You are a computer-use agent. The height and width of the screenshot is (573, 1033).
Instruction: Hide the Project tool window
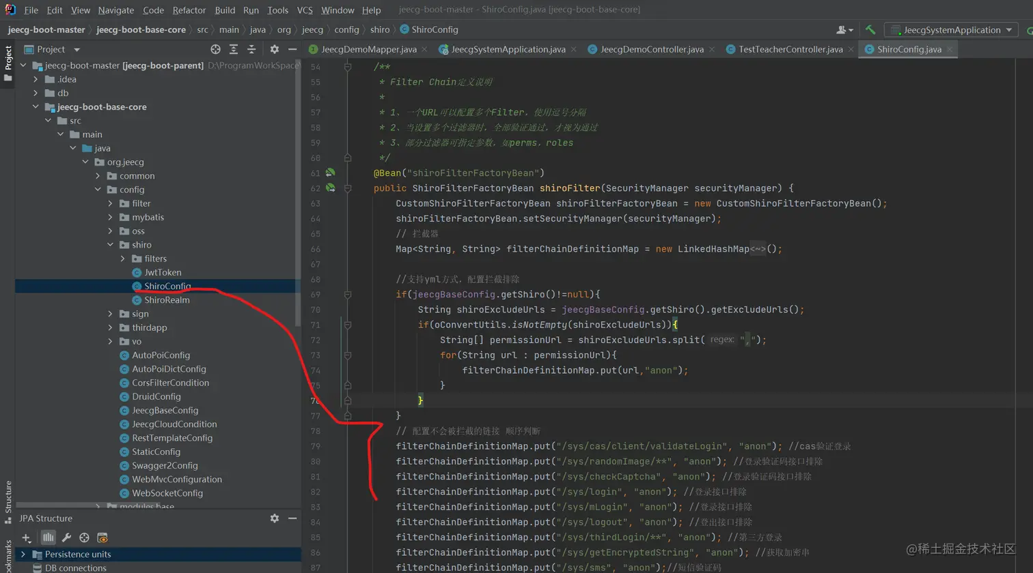pos(292,49)
